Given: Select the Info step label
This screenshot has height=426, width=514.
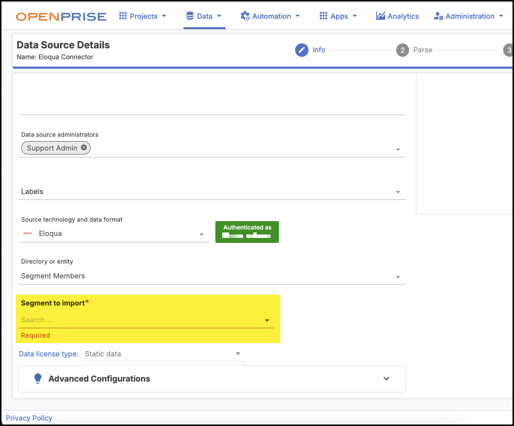Looking at the screenshot, I should click(x=319, y=50).
